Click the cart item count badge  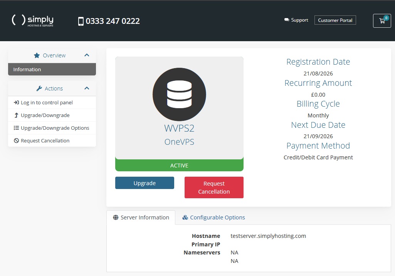point(386,18)
